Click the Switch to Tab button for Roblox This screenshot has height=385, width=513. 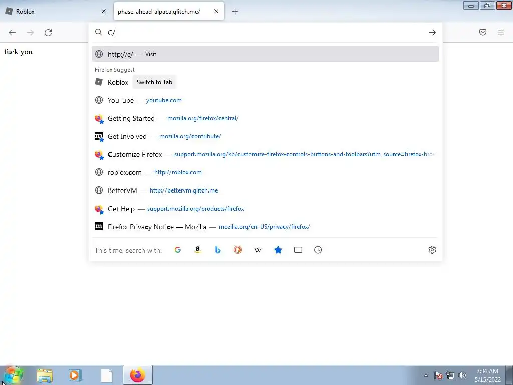(x=154, y=82)
